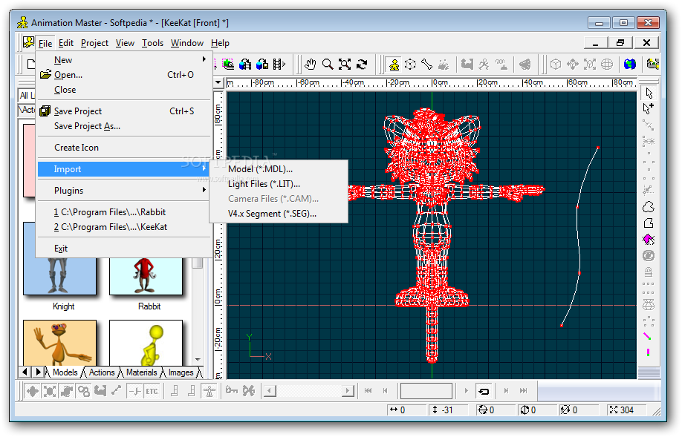The width and height of the screenshot is (682, 437).
Task: Select Light Files (*.LIT)... import option
Action: point(279,184)
